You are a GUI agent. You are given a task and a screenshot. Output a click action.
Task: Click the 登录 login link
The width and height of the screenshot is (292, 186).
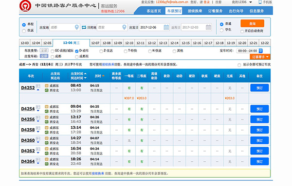click(206, 2)
